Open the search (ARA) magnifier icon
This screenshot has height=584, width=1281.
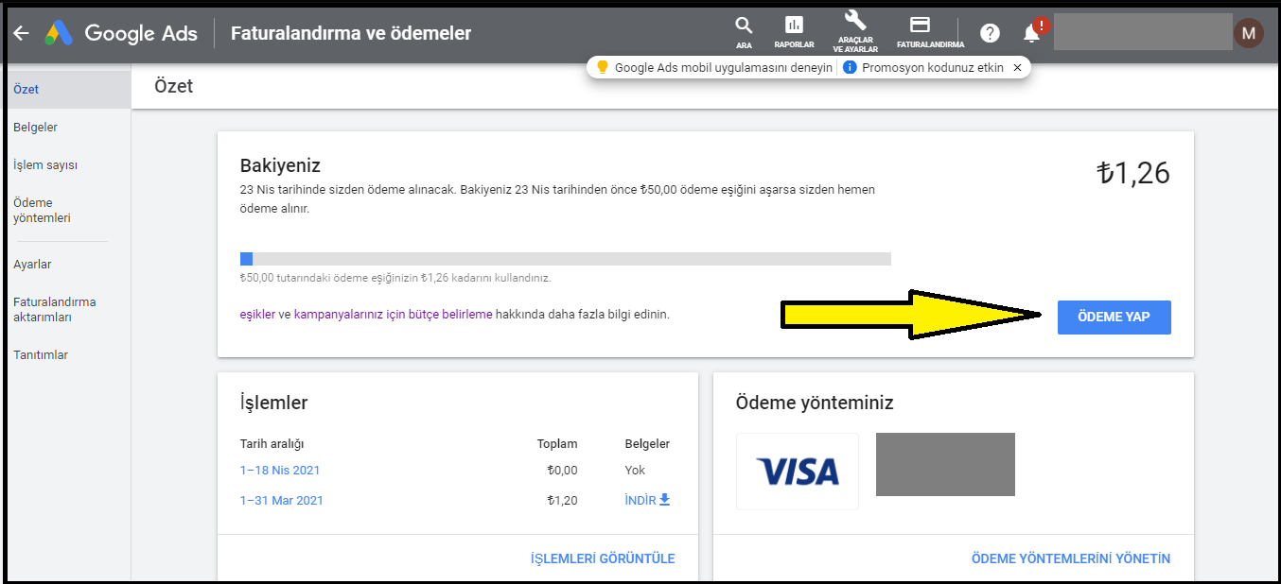pyautogui.click(x=744, y=26)
